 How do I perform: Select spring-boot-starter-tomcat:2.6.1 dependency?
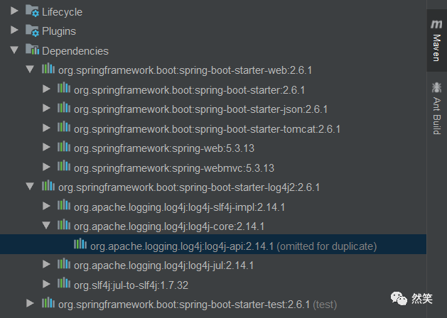207,128
